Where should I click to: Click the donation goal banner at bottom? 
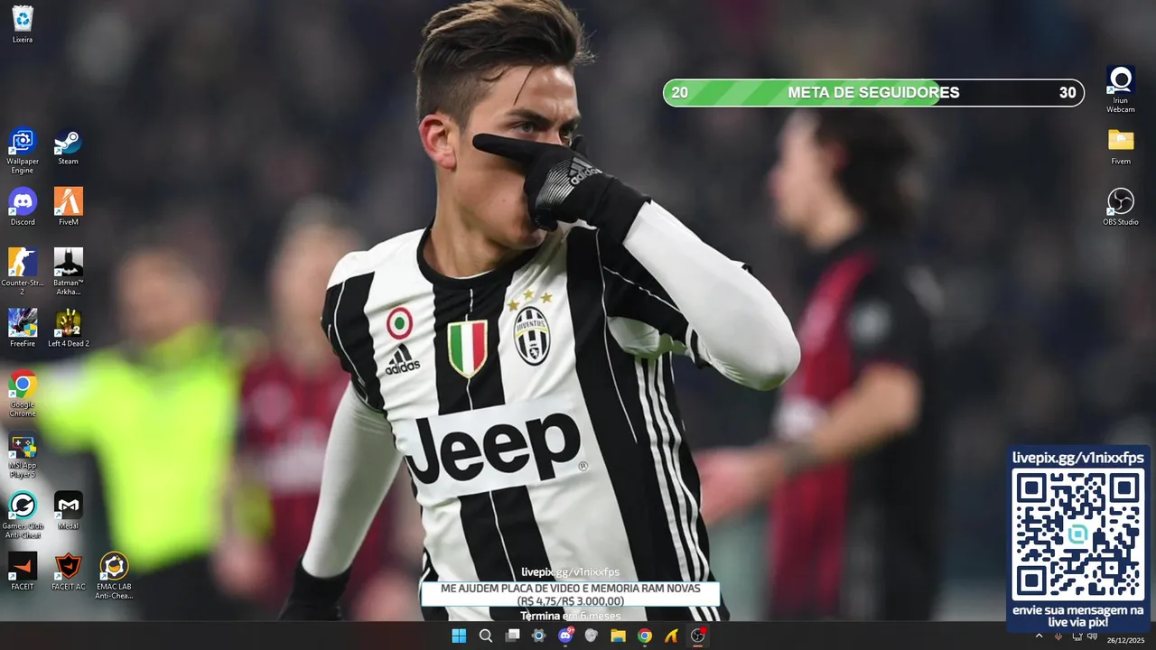[x=571, y=594]
